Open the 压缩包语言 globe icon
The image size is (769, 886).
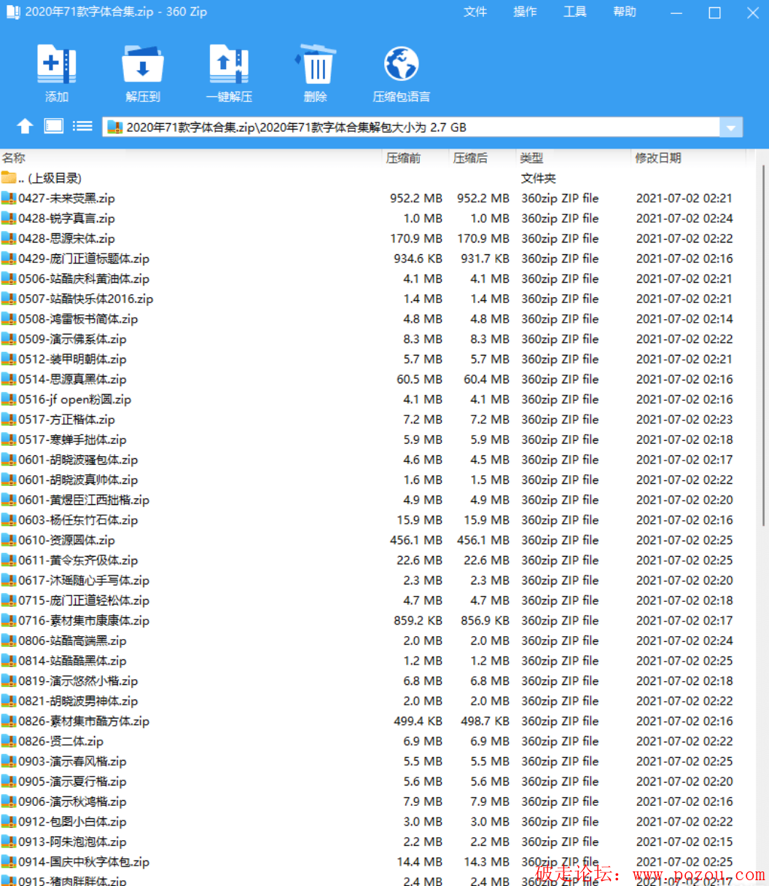[x=402, y=64]
